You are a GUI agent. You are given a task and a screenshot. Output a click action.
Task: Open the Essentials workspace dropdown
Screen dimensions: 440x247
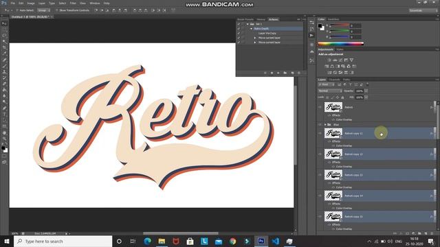click(x=423, y=10)
